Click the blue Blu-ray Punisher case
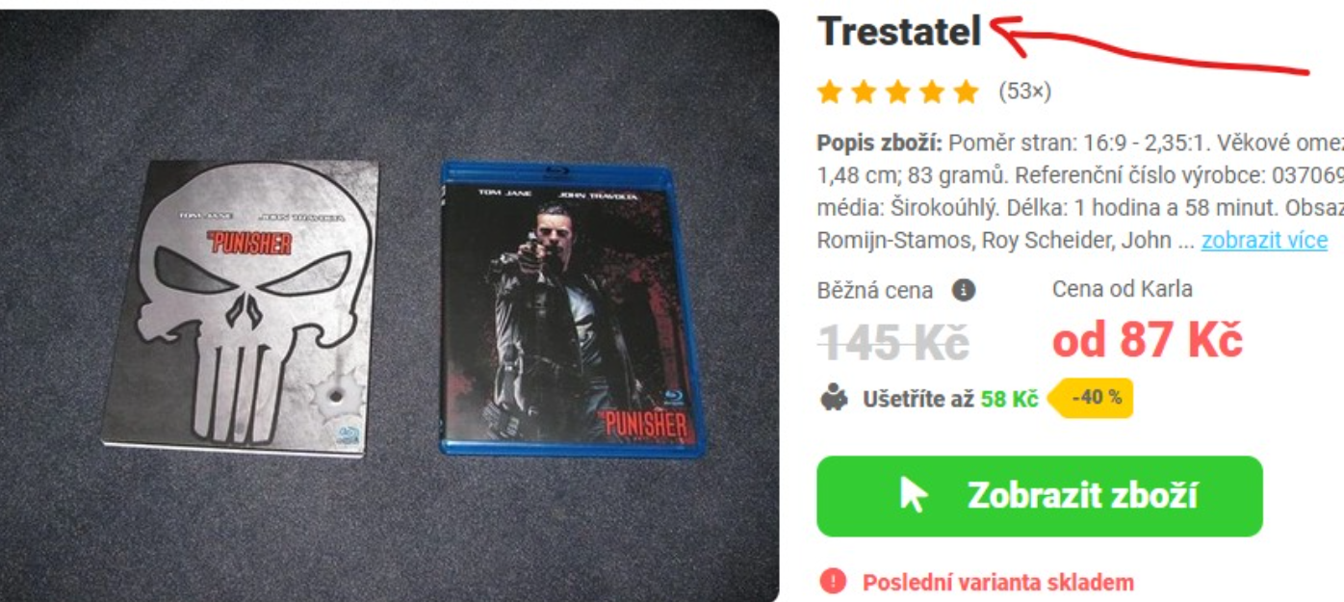Viewport: 1344px width, 602px height. (572, 308)
